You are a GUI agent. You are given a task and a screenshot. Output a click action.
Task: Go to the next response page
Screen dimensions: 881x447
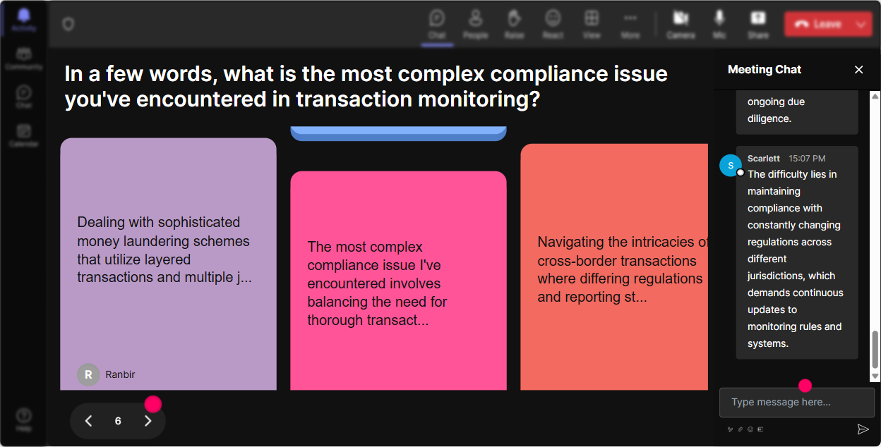148,421
